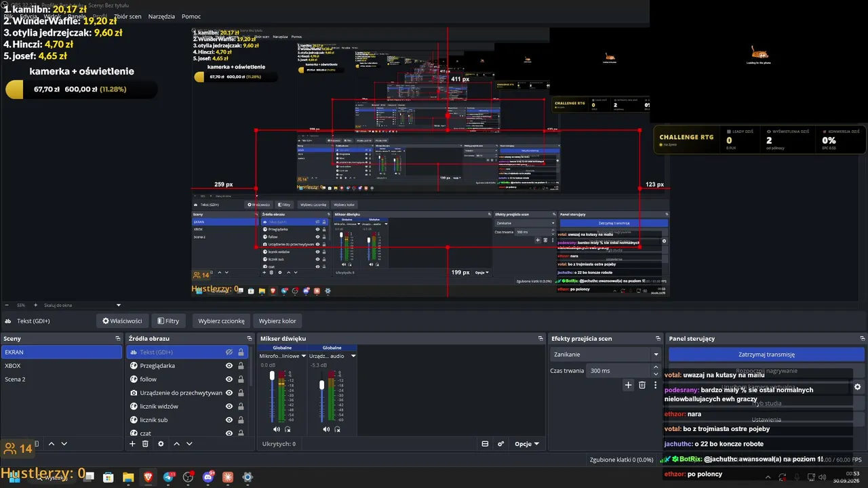The image size is (868, 488).
Task: Toggle the mixer layout icon
Action: pyautogui.click(x=485, y=444)
